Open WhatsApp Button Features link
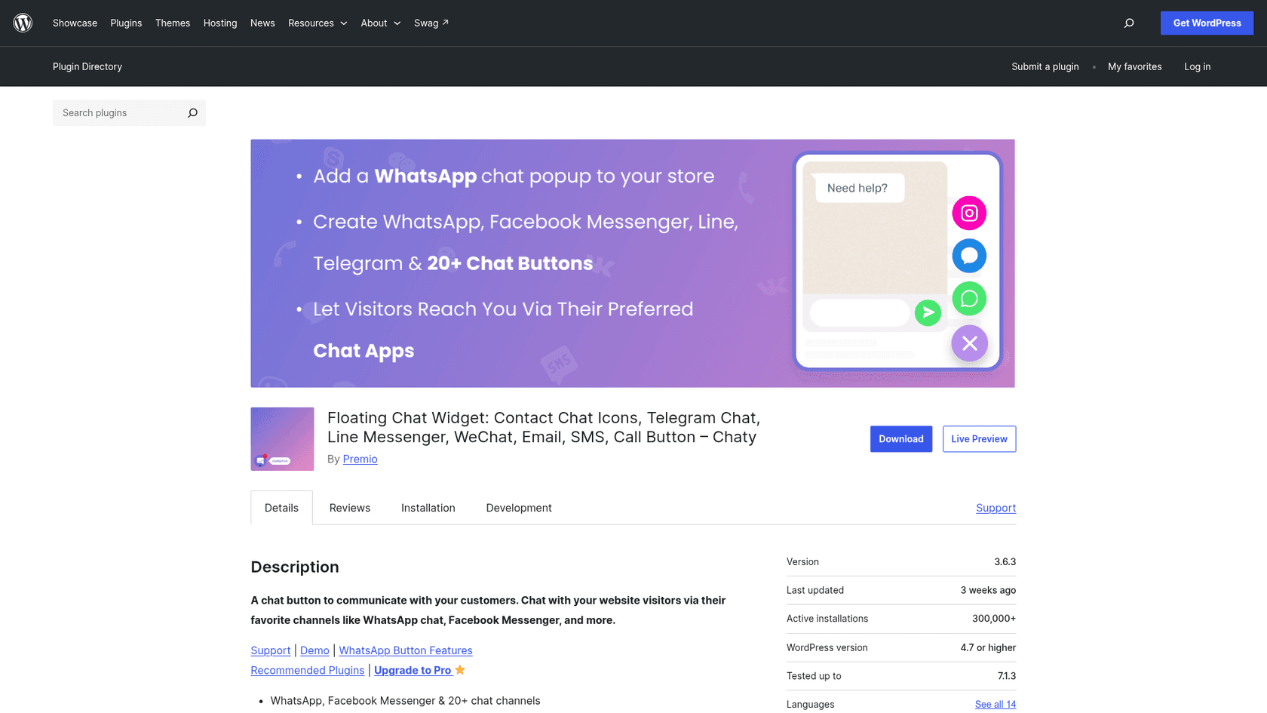Screen dimensions: 1267x713 [406, 650]
